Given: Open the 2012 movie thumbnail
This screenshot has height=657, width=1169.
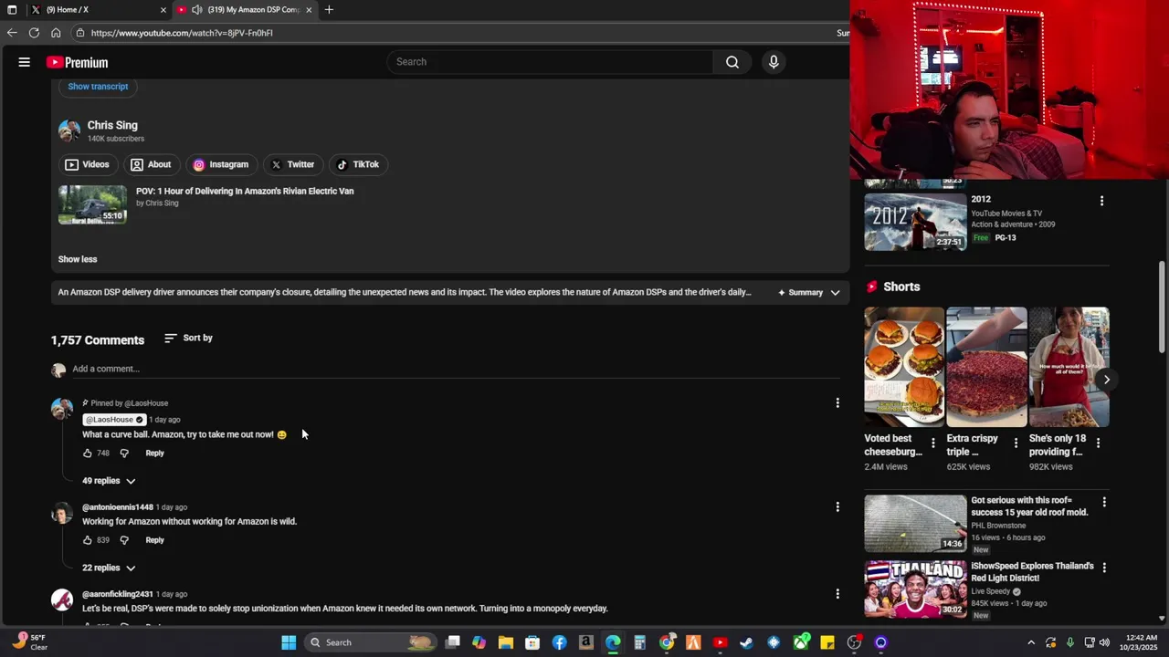Looking at the screenshot, I should pos(915,222).
